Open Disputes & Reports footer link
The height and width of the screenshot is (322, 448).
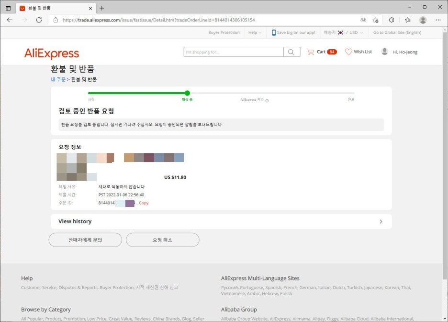(78, 288)
